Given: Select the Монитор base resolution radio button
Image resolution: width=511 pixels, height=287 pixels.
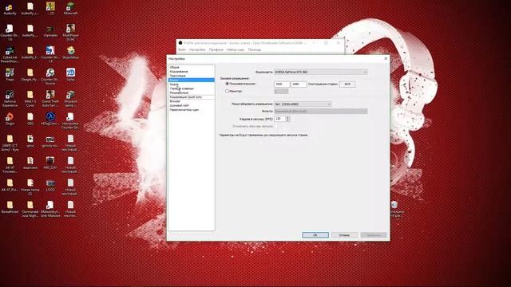Looking at the screenshot, I should pyautogui.click(x=227, y=91).
